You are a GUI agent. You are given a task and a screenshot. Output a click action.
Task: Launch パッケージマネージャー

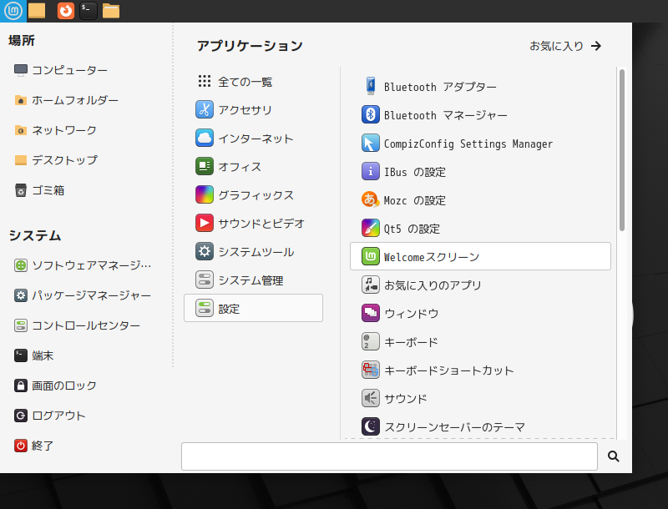click(83, 295)
